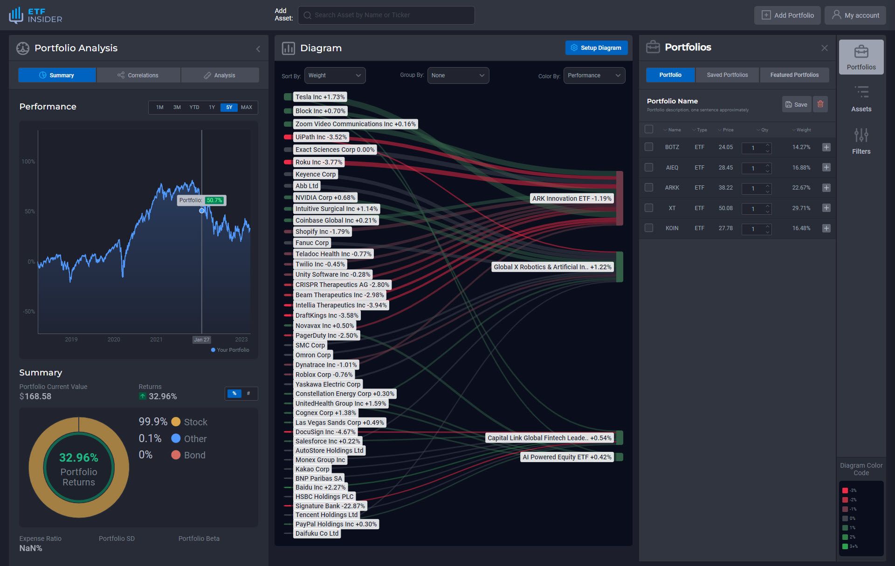895x566 pixels.
Task: Open the Featured Portfolios tab
Action: pos(794,75)
